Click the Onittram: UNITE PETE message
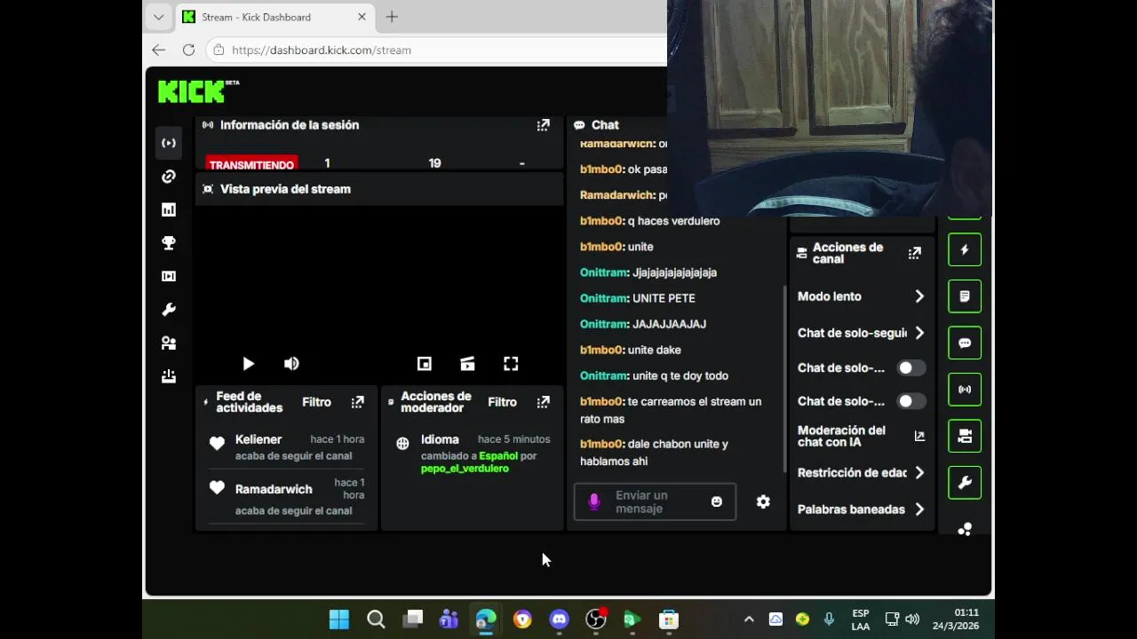 tap(638, 298)
